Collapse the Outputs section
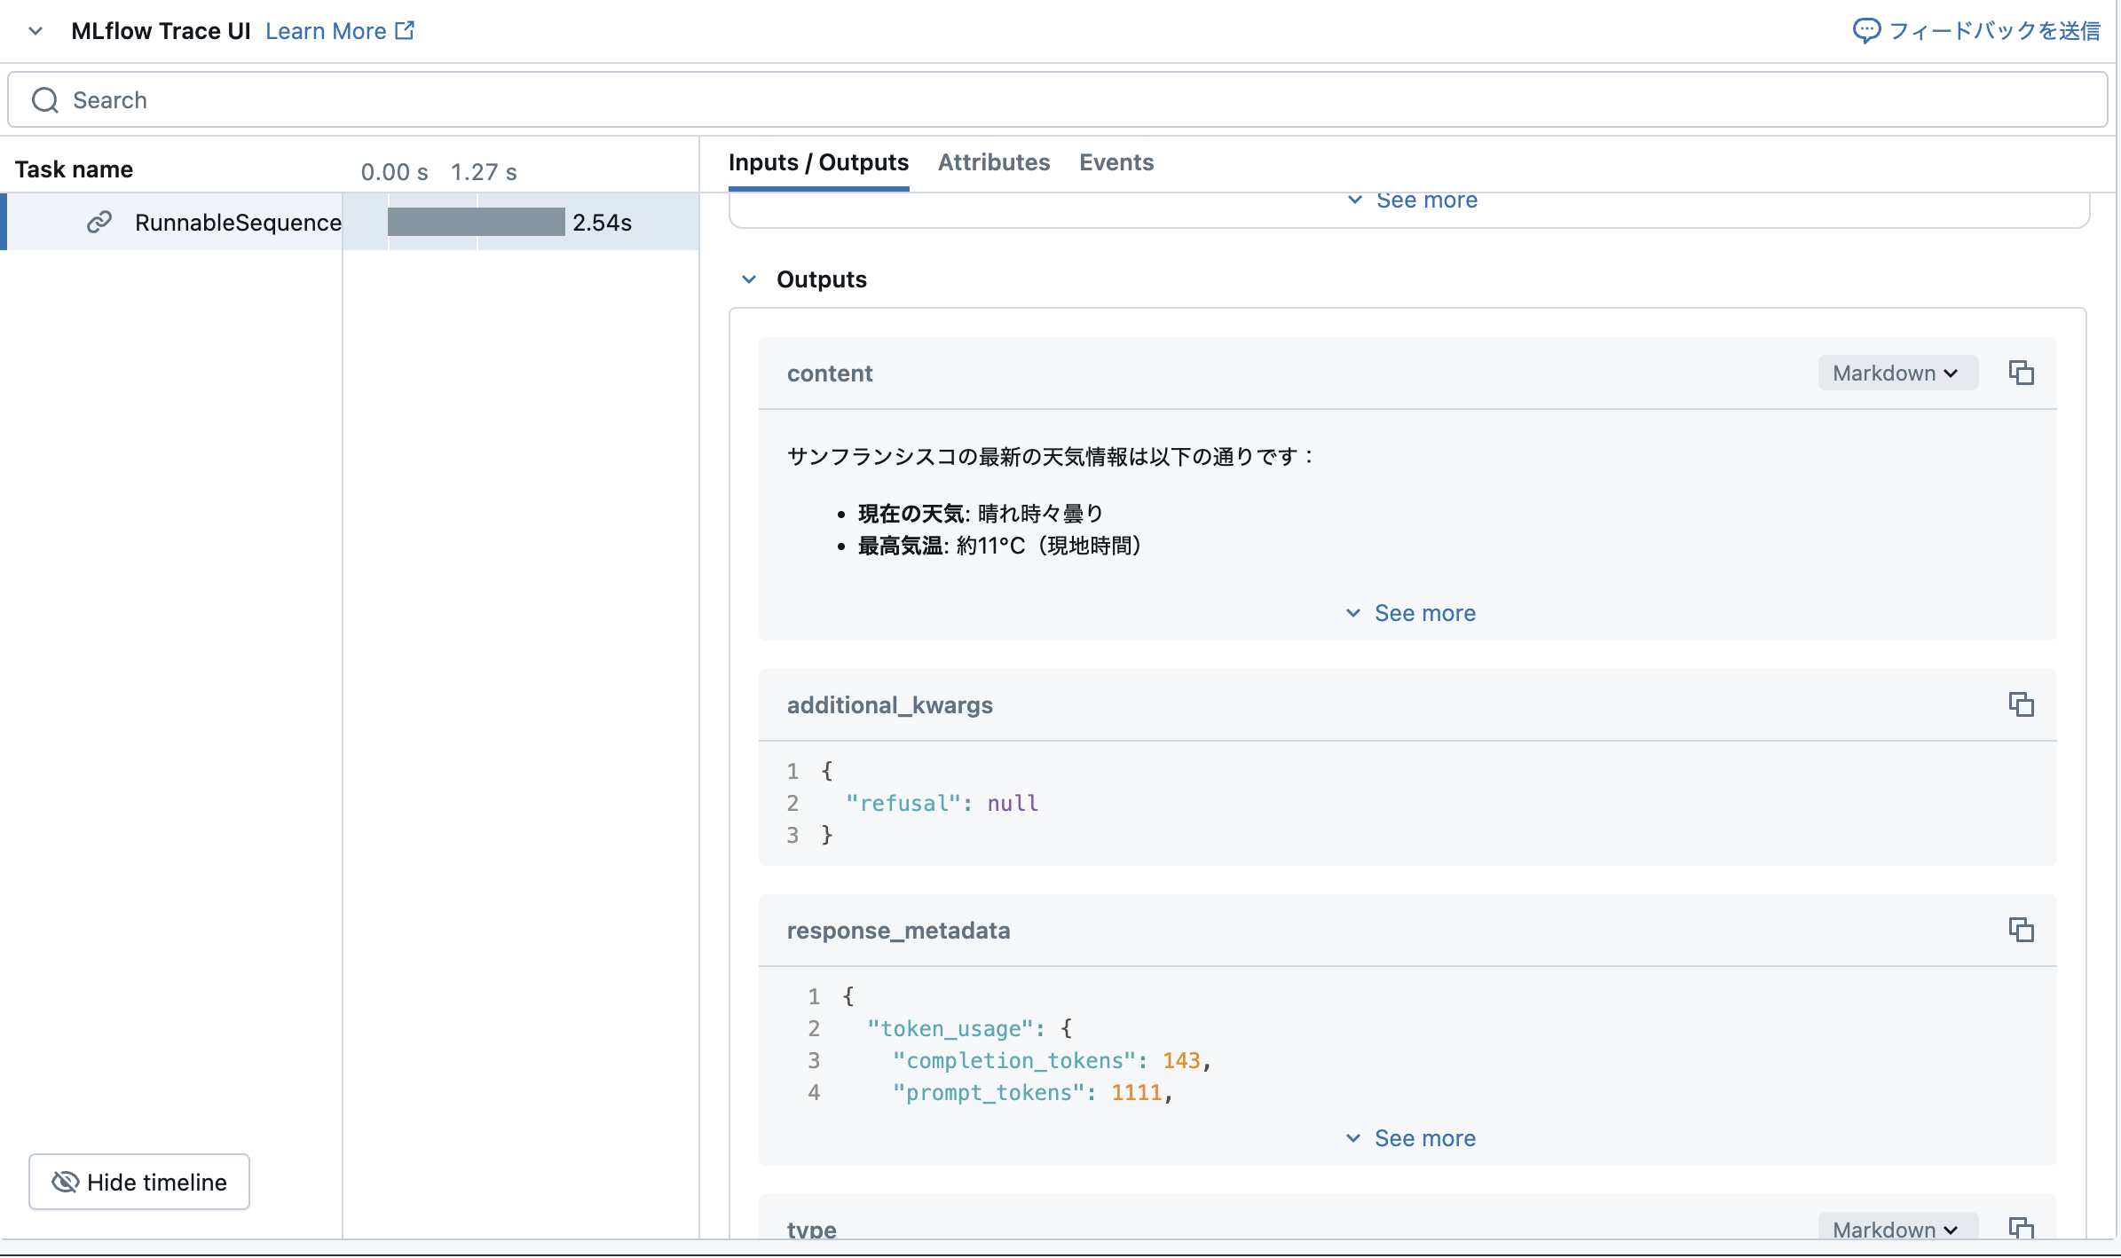Image resolution: width=2121 pixels, height=1258 pixels. (x=750, y=279)
